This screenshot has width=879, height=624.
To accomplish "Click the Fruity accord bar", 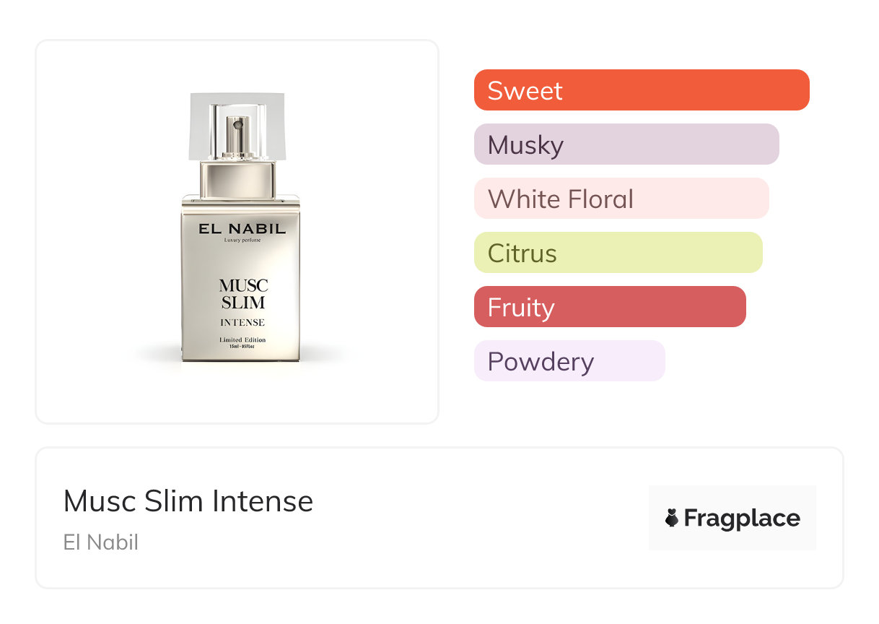I will click(609, 307).
